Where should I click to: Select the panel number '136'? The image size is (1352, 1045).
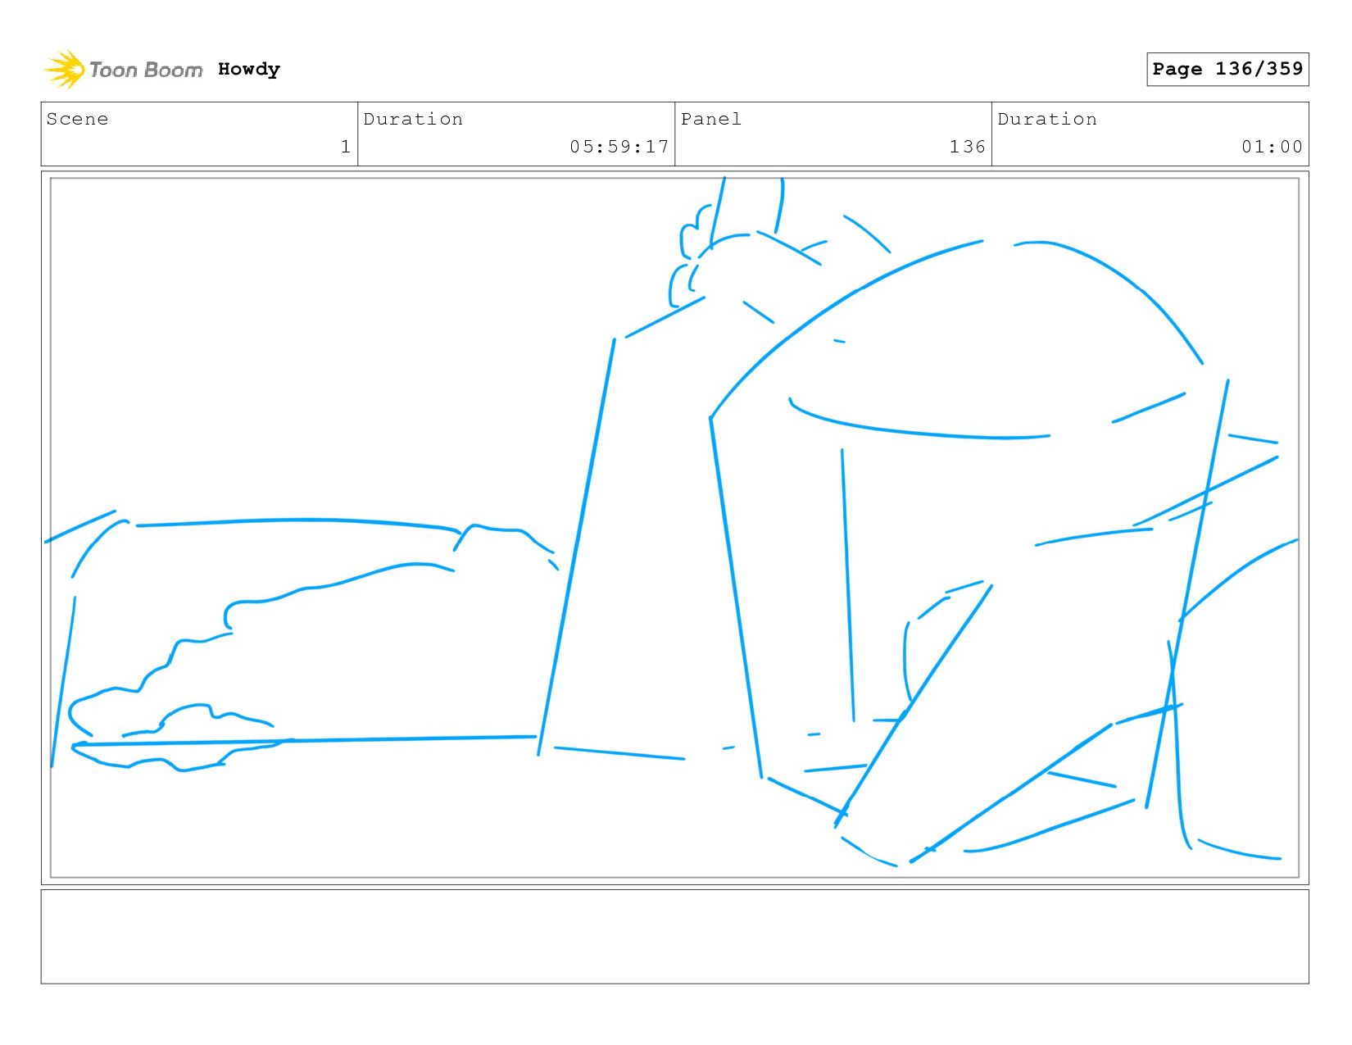(x=967, y=147)
